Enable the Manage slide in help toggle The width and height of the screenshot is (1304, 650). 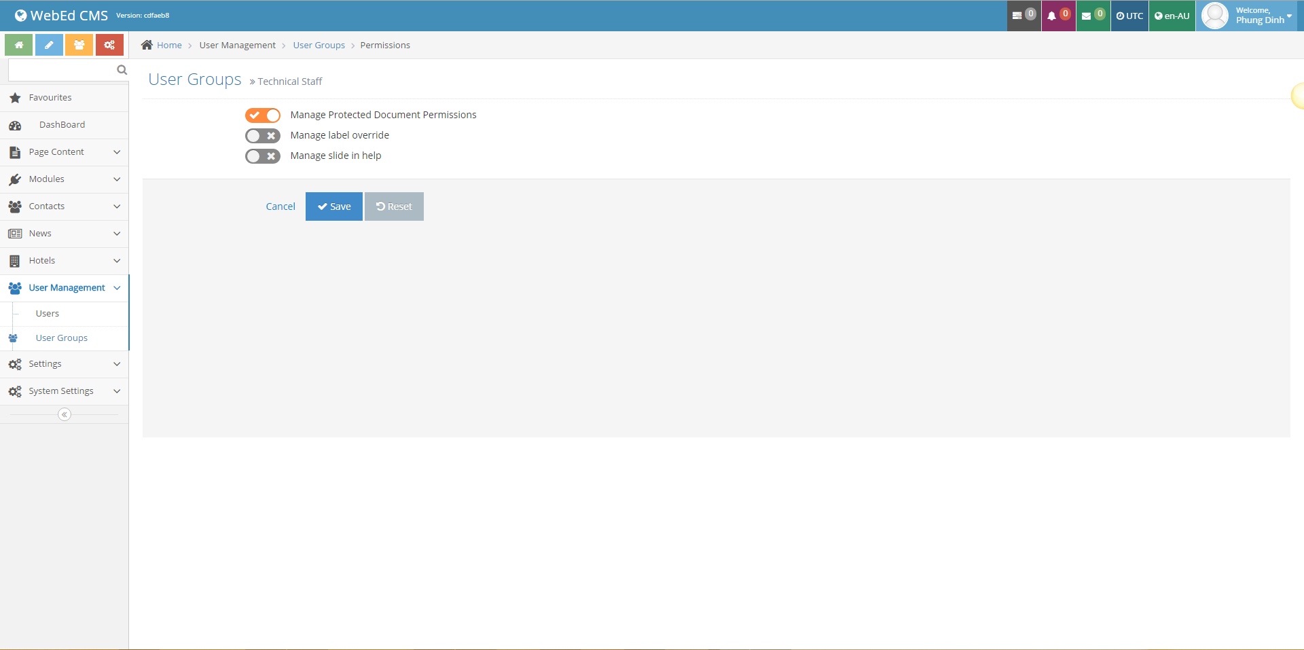click(x=263, y=156)
